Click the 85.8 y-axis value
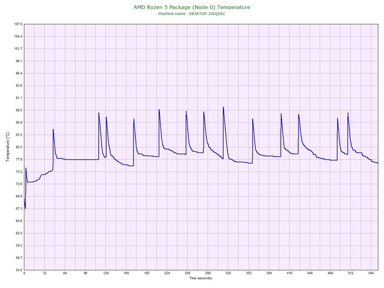Viewport: 384px width, 288px height. click(x=18, y=123)
